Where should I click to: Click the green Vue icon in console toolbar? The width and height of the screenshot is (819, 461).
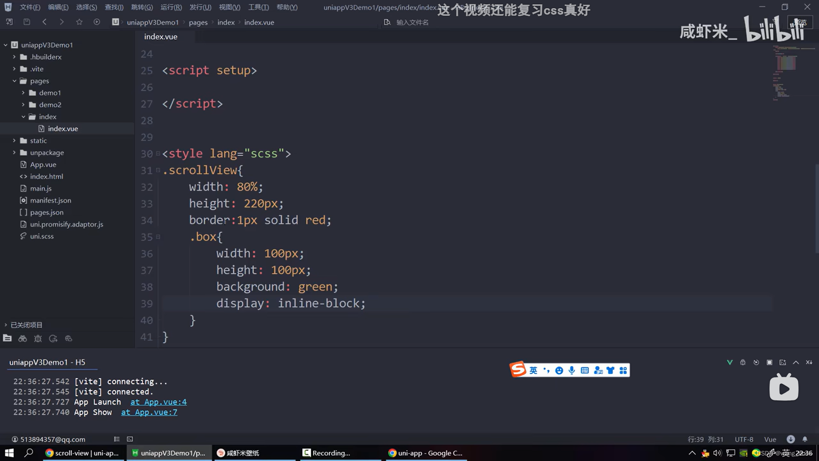[x=729, y=362]
